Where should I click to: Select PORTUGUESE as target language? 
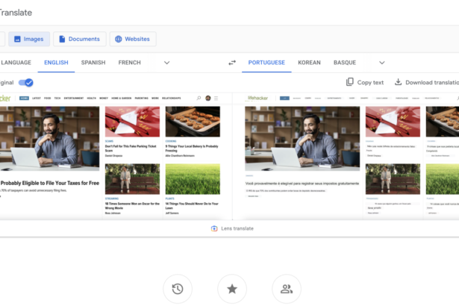coord(266,63)
